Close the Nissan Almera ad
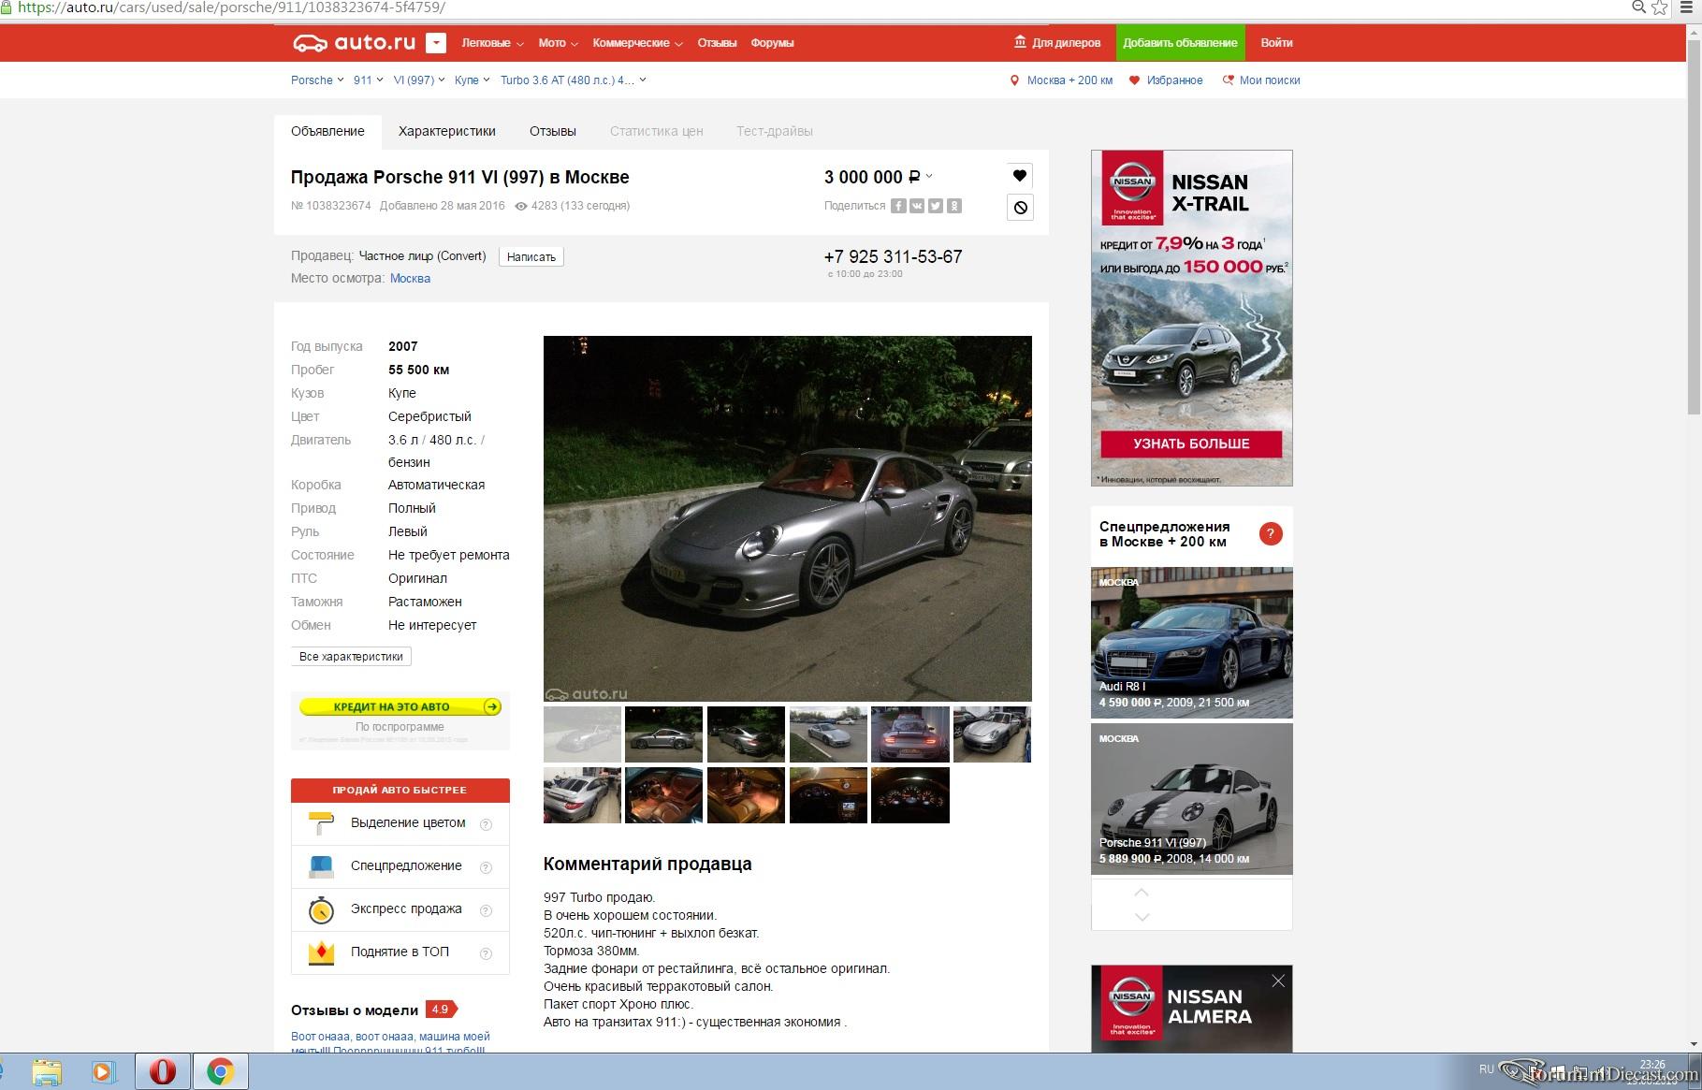Screen dimensions: 1702x1090 coord(1278,981)
